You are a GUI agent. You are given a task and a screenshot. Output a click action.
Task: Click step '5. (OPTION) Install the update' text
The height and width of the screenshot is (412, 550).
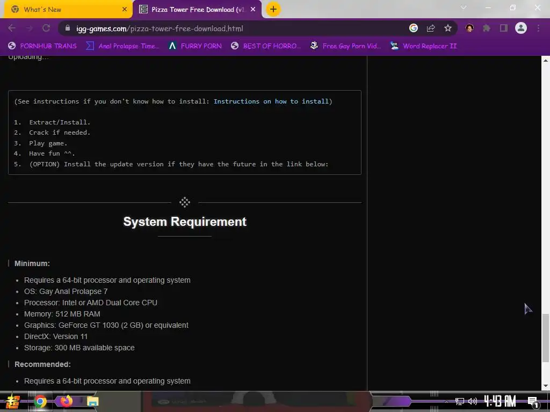pyautogui.click(x=171, y=164)
